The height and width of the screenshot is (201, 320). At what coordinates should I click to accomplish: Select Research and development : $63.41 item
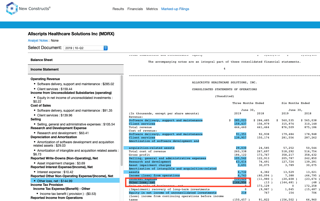(63, 133)
